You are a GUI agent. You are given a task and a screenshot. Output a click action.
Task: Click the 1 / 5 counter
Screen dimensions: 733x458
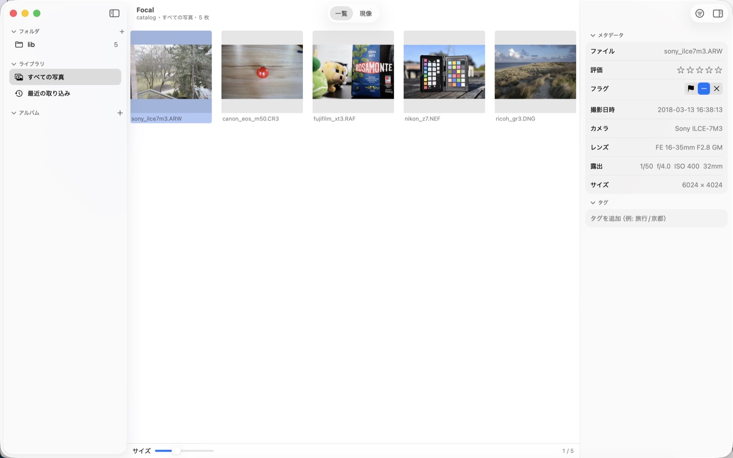(568, 451)
